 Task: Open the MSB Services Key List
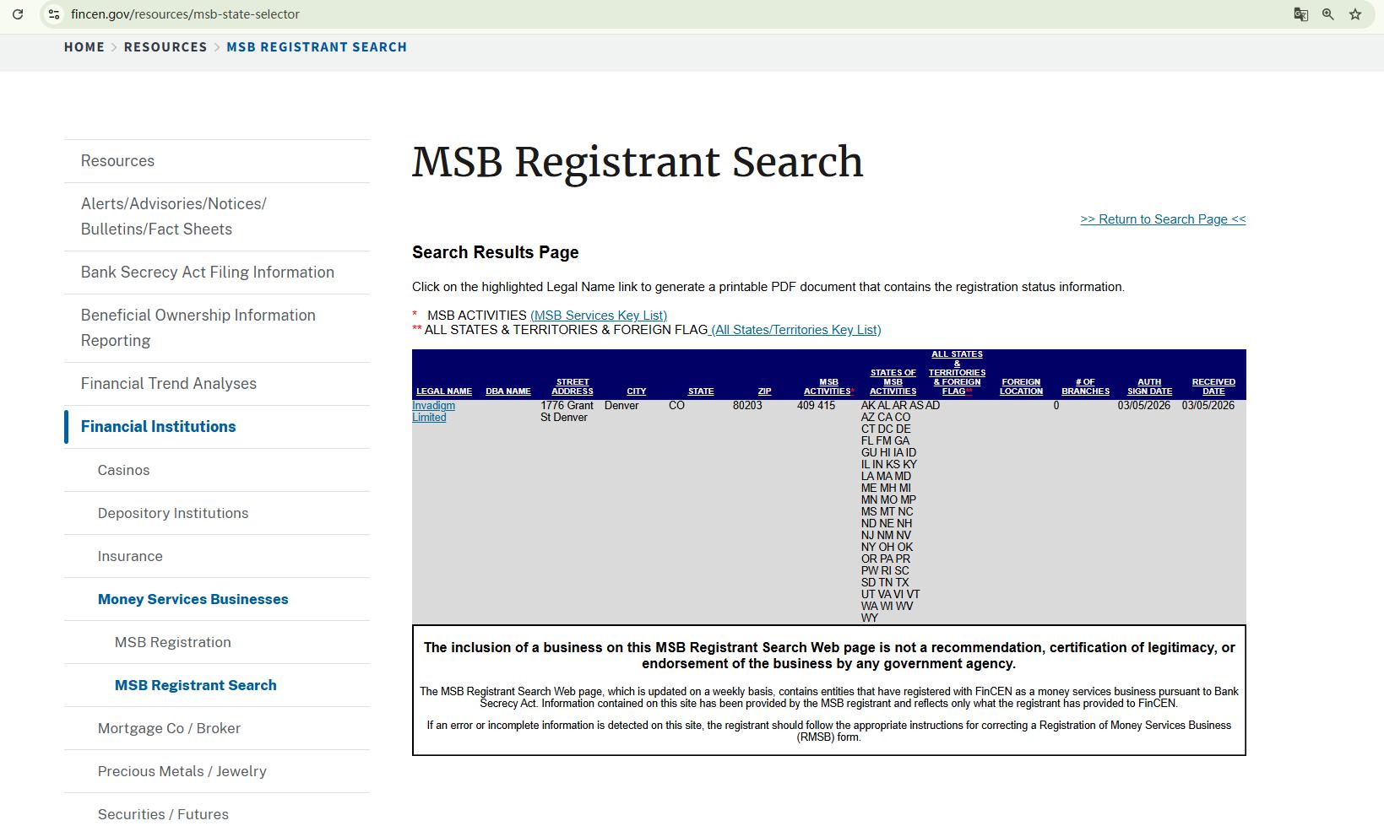pyautogui.click(x=599, y=316)
